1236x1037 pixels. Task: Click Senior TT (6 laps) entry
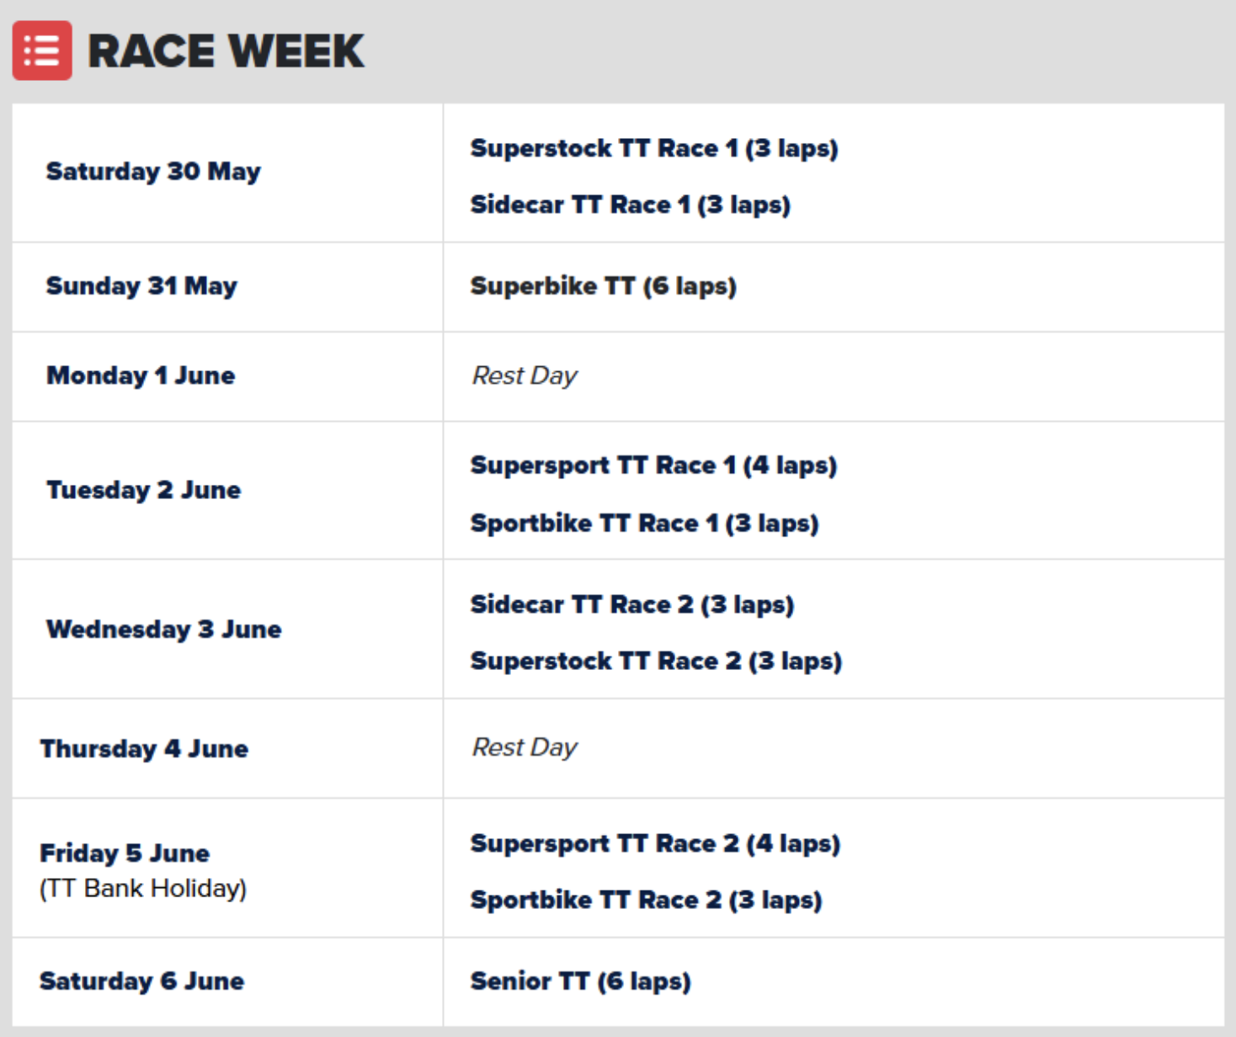(x=580, y=981)
